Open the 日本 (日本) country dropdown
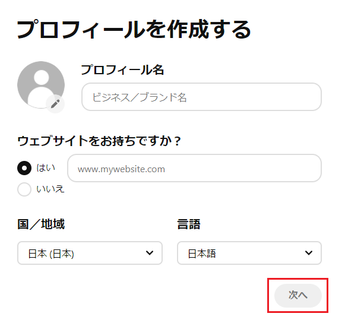Image resolution: width=345 pixels, height=326 pixels. [90, 253]
